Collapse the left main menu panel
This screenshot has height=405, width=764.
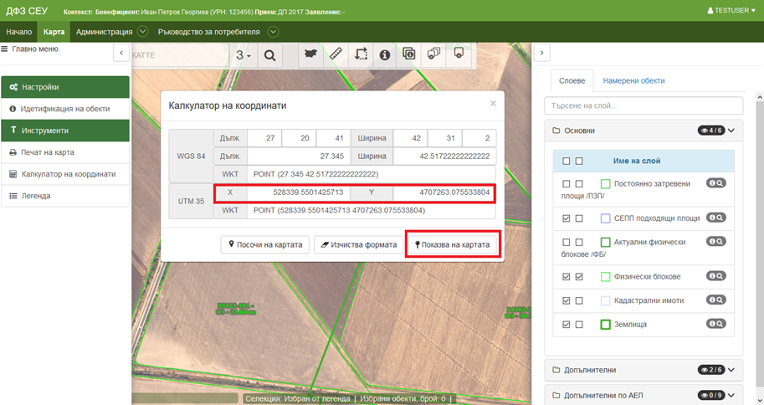[120, 52]
